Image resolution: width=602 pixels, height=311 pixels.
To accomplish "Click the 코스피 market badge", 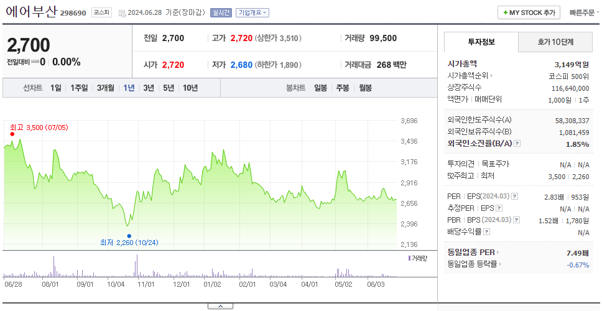I will (101, 12).
